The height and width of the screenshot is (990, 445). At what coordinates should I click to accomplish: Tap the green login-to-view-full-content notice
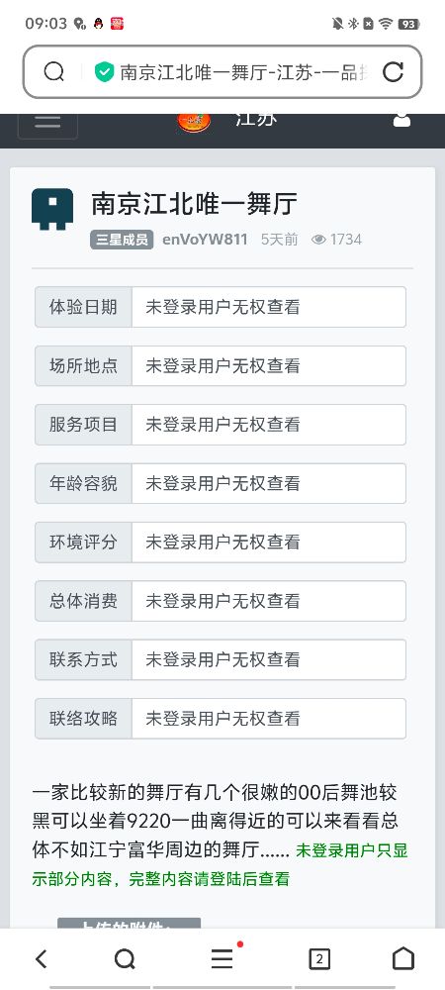click(220, 864)
